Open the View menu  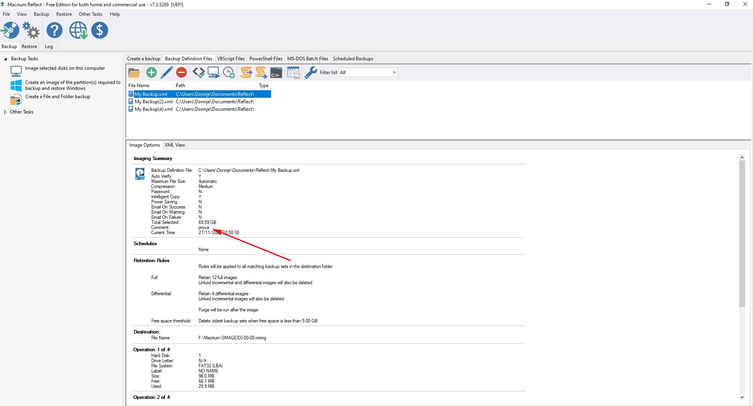[22, 14]
